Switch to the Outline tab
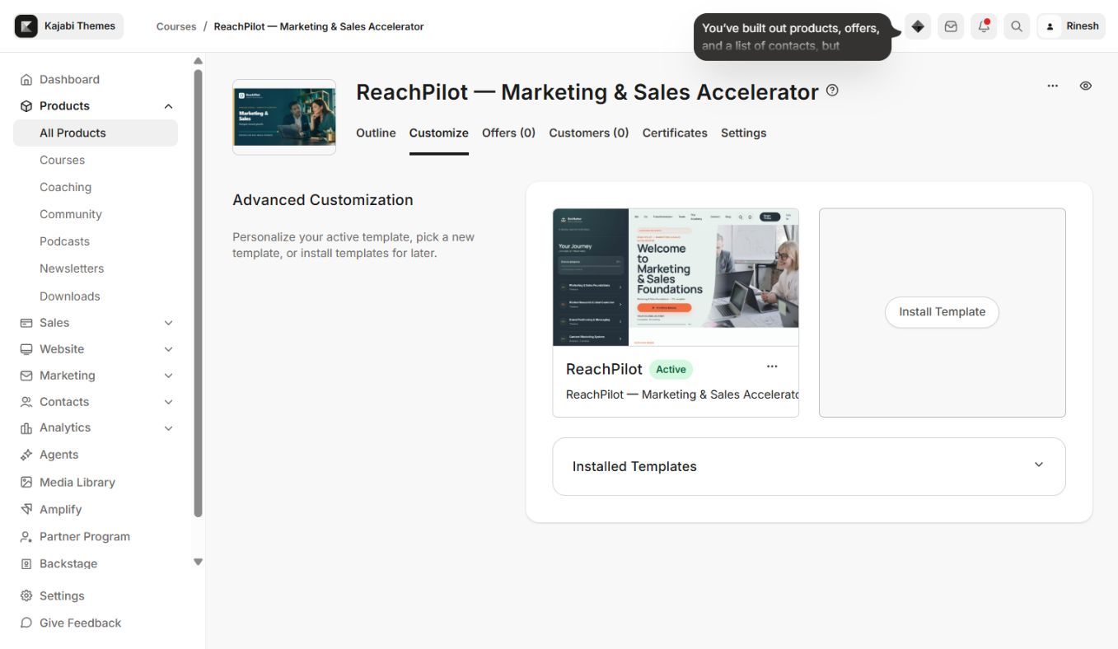 (x=376, y=133)
